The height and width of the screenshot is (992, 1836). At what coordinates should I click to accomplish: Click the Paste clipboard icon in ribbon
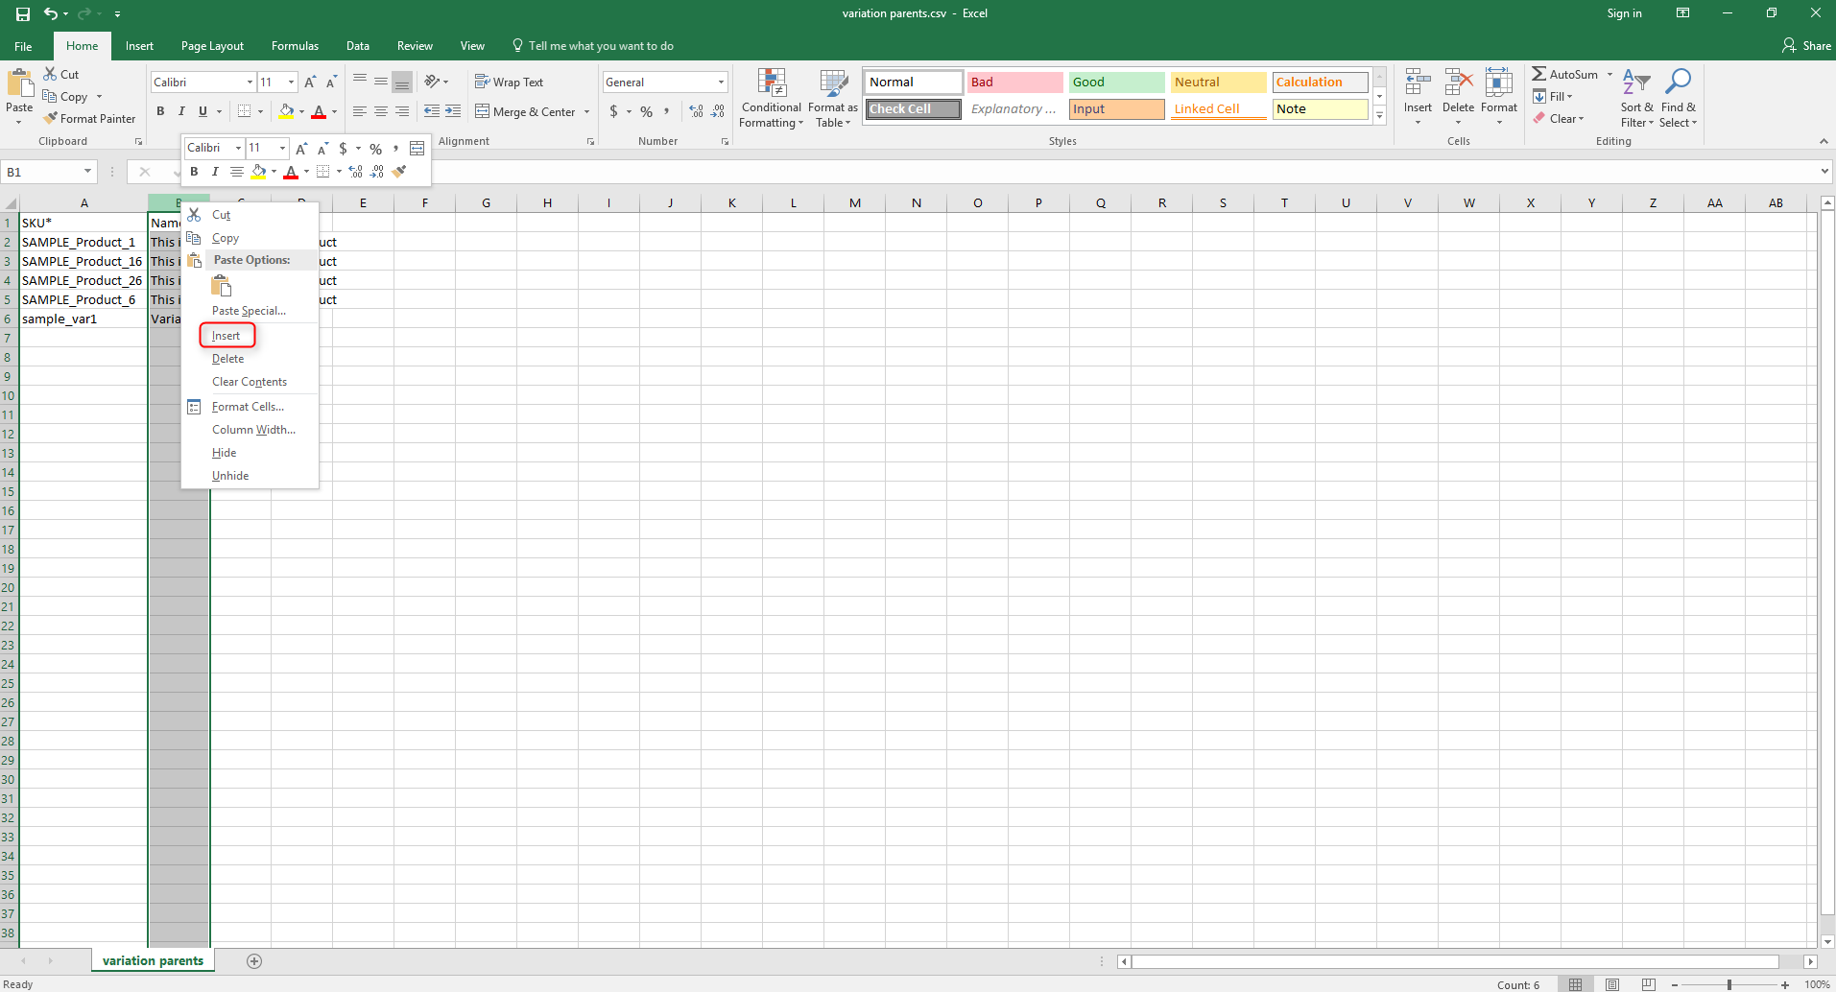pyautogui.click(x=19, y=83)
